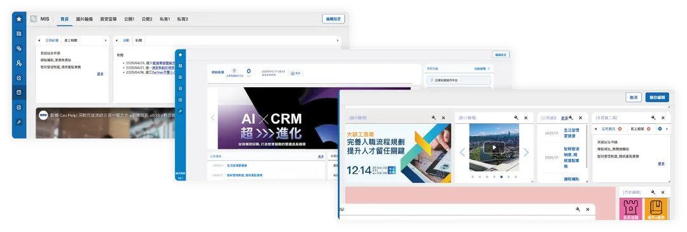Show previous AI × CRM banner slide
The image size is (687, 232).
pyautogui.click(x=213, y=118)
